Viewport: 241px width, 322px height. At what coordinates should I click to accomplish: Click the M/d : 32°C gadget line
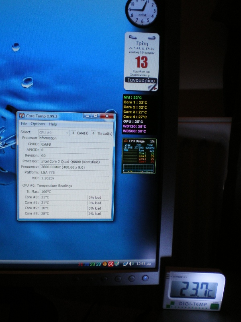(x=133, y=97)
